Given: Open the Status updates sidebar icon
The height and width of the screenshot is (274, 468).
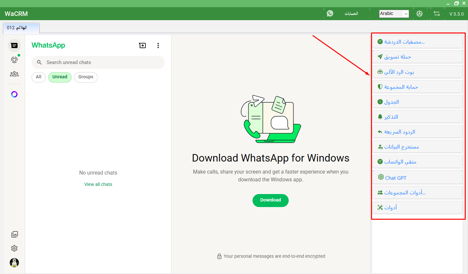Looking at the screenshot, I should click(x=14, y=60).
